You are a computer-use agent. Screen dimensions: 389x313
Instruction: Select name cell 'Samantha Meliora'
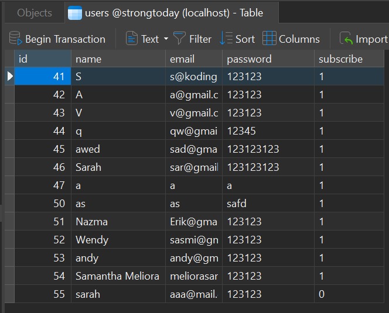[118, 276]
